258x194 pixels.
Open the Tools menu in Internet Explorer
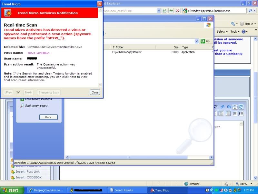tap(235, 31)
